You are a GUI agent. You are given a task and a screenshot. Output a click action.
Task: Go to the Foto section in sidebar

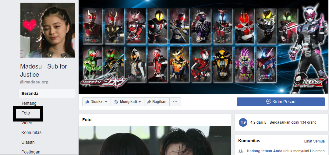point(26,113)
